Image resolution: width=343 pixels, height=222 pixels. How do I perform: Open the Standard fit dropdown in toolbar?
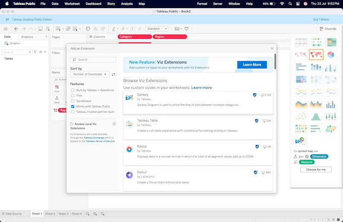point(157,29)
